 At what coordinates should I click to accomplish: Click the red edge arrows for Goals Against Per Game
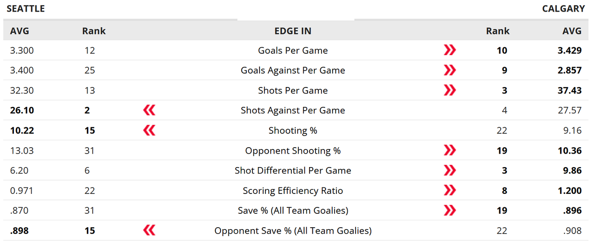pyautogui.click(x=450, y=70)
